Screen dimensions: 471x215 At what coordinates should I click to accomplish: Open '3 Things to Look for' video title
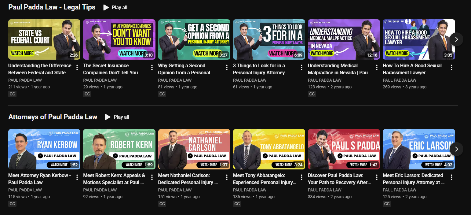tap(259, 69)
